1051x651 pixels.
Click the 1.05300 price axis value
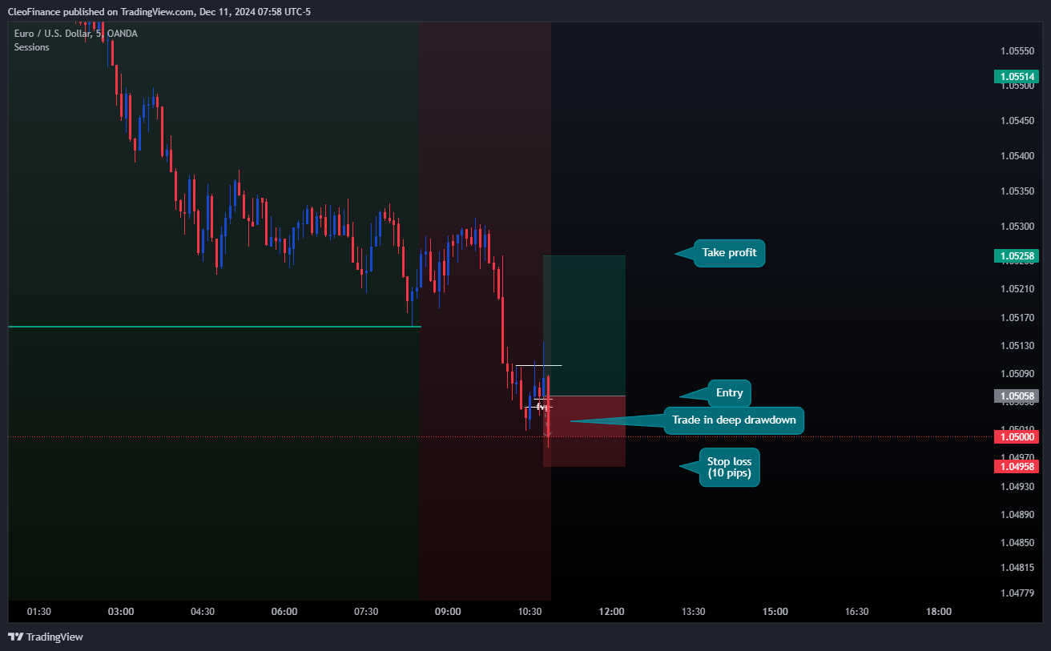(x=1017, y=226)
